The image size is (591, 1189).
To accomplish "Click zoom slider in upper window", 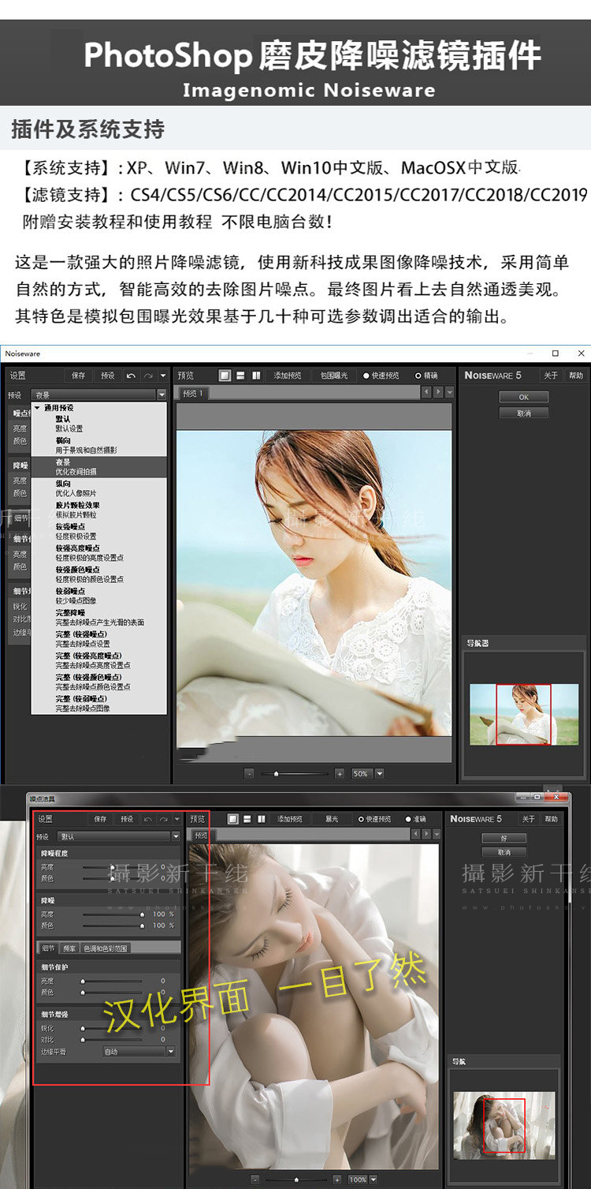I will coord(294,774).
